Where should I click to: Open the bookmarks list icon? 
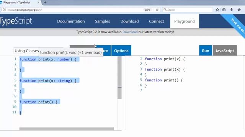point(224,10)
